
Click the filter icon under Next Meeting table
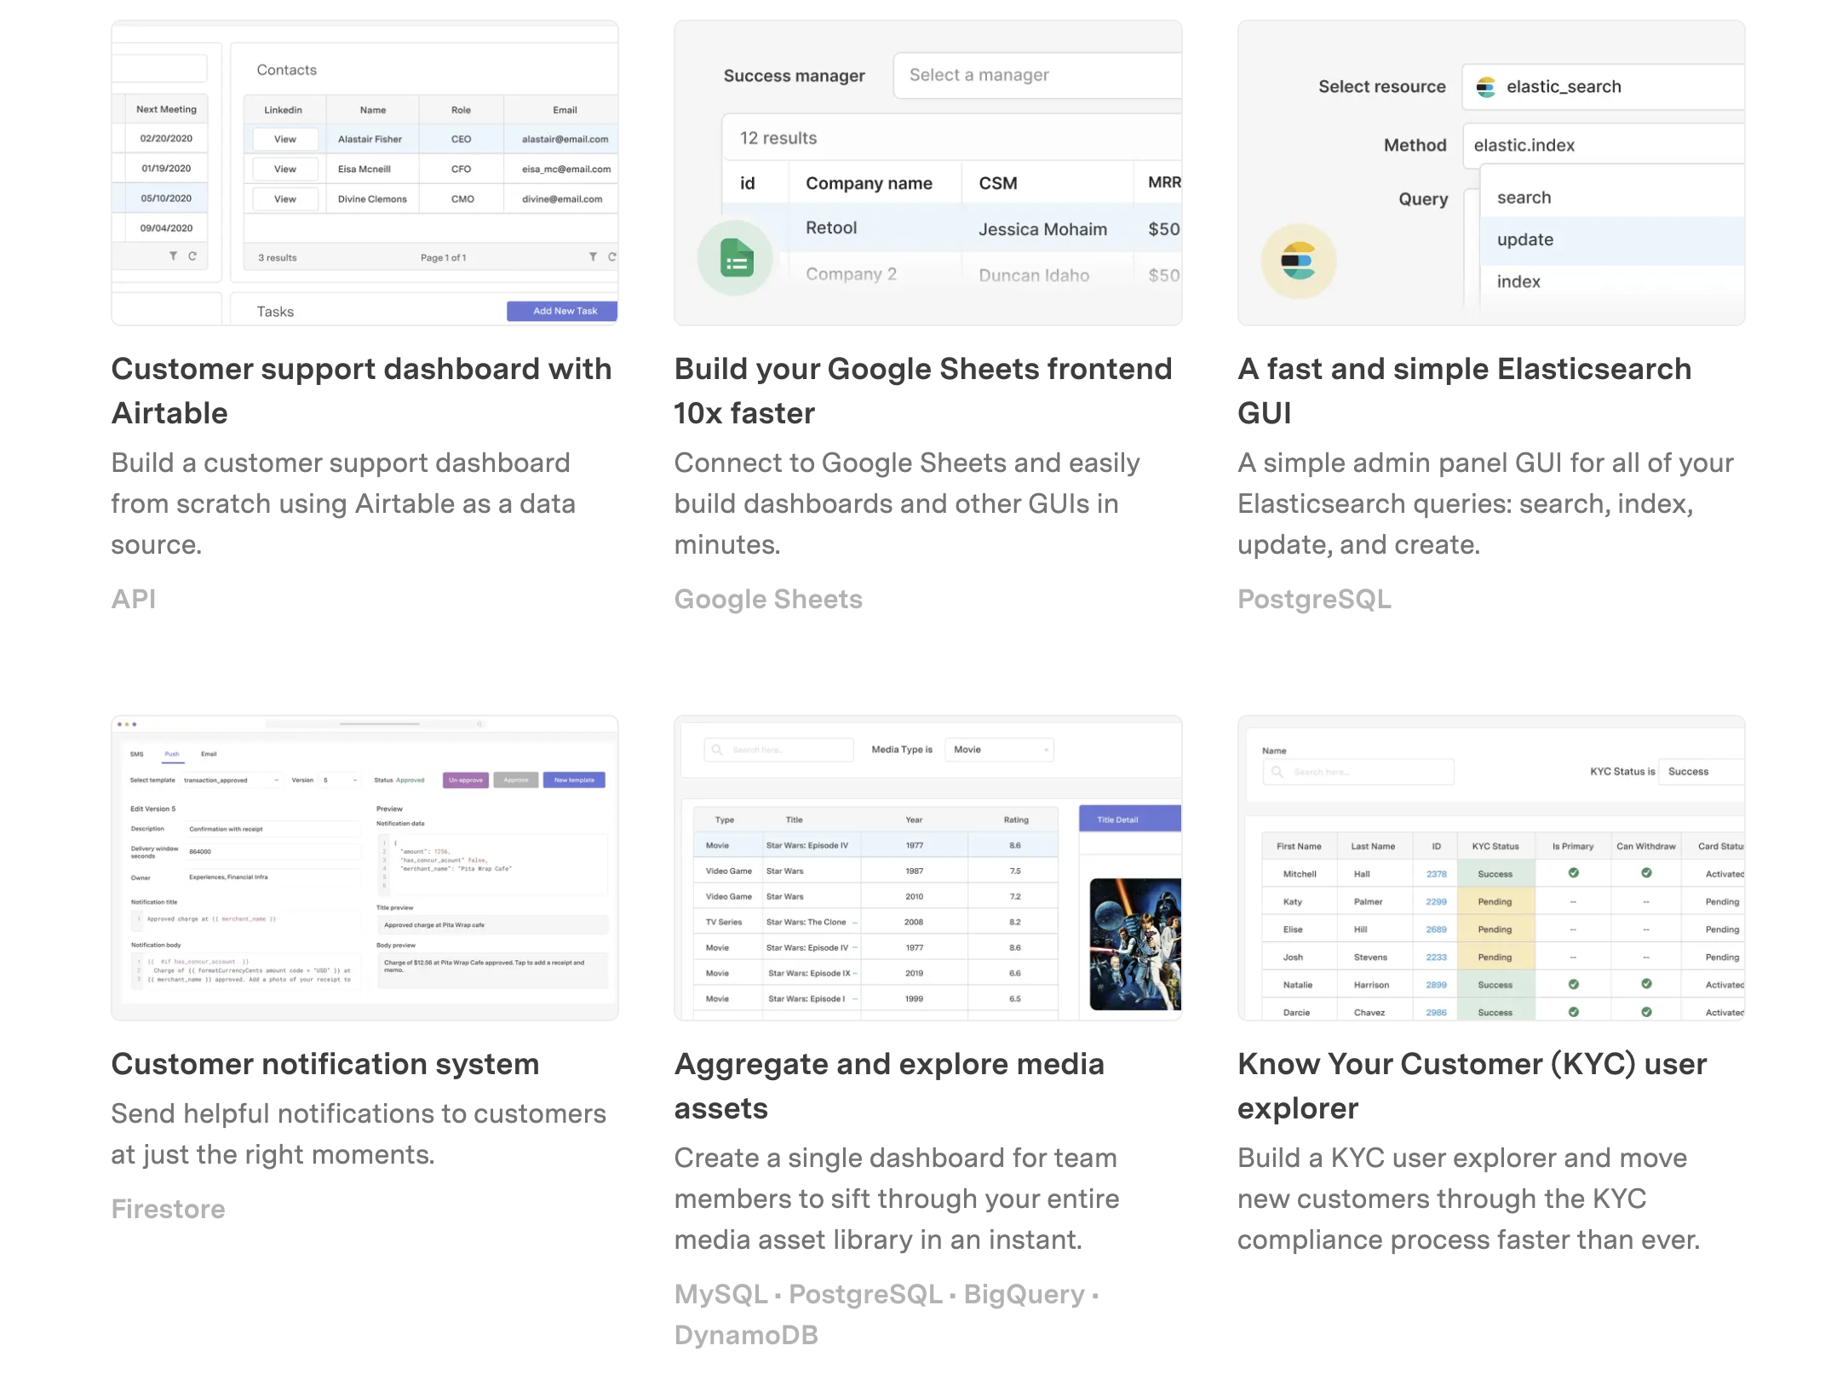[x=173, y=256]
